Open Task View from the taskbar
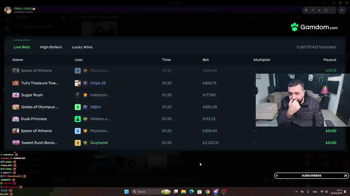The width and height of the screenshot is (350, 196). (176, 192)
